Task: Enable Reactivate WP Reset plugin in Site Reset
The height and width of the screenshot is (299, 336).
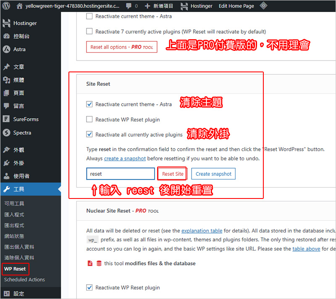Action: (x=89, y=119)
